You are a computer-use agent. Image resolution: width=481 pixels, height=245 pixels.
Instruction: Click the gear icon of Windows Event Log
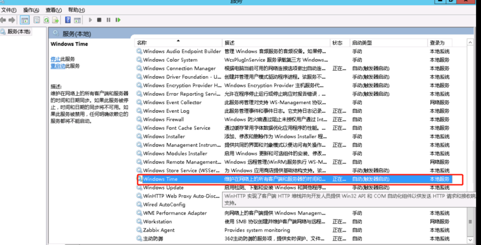pos(139,111)
